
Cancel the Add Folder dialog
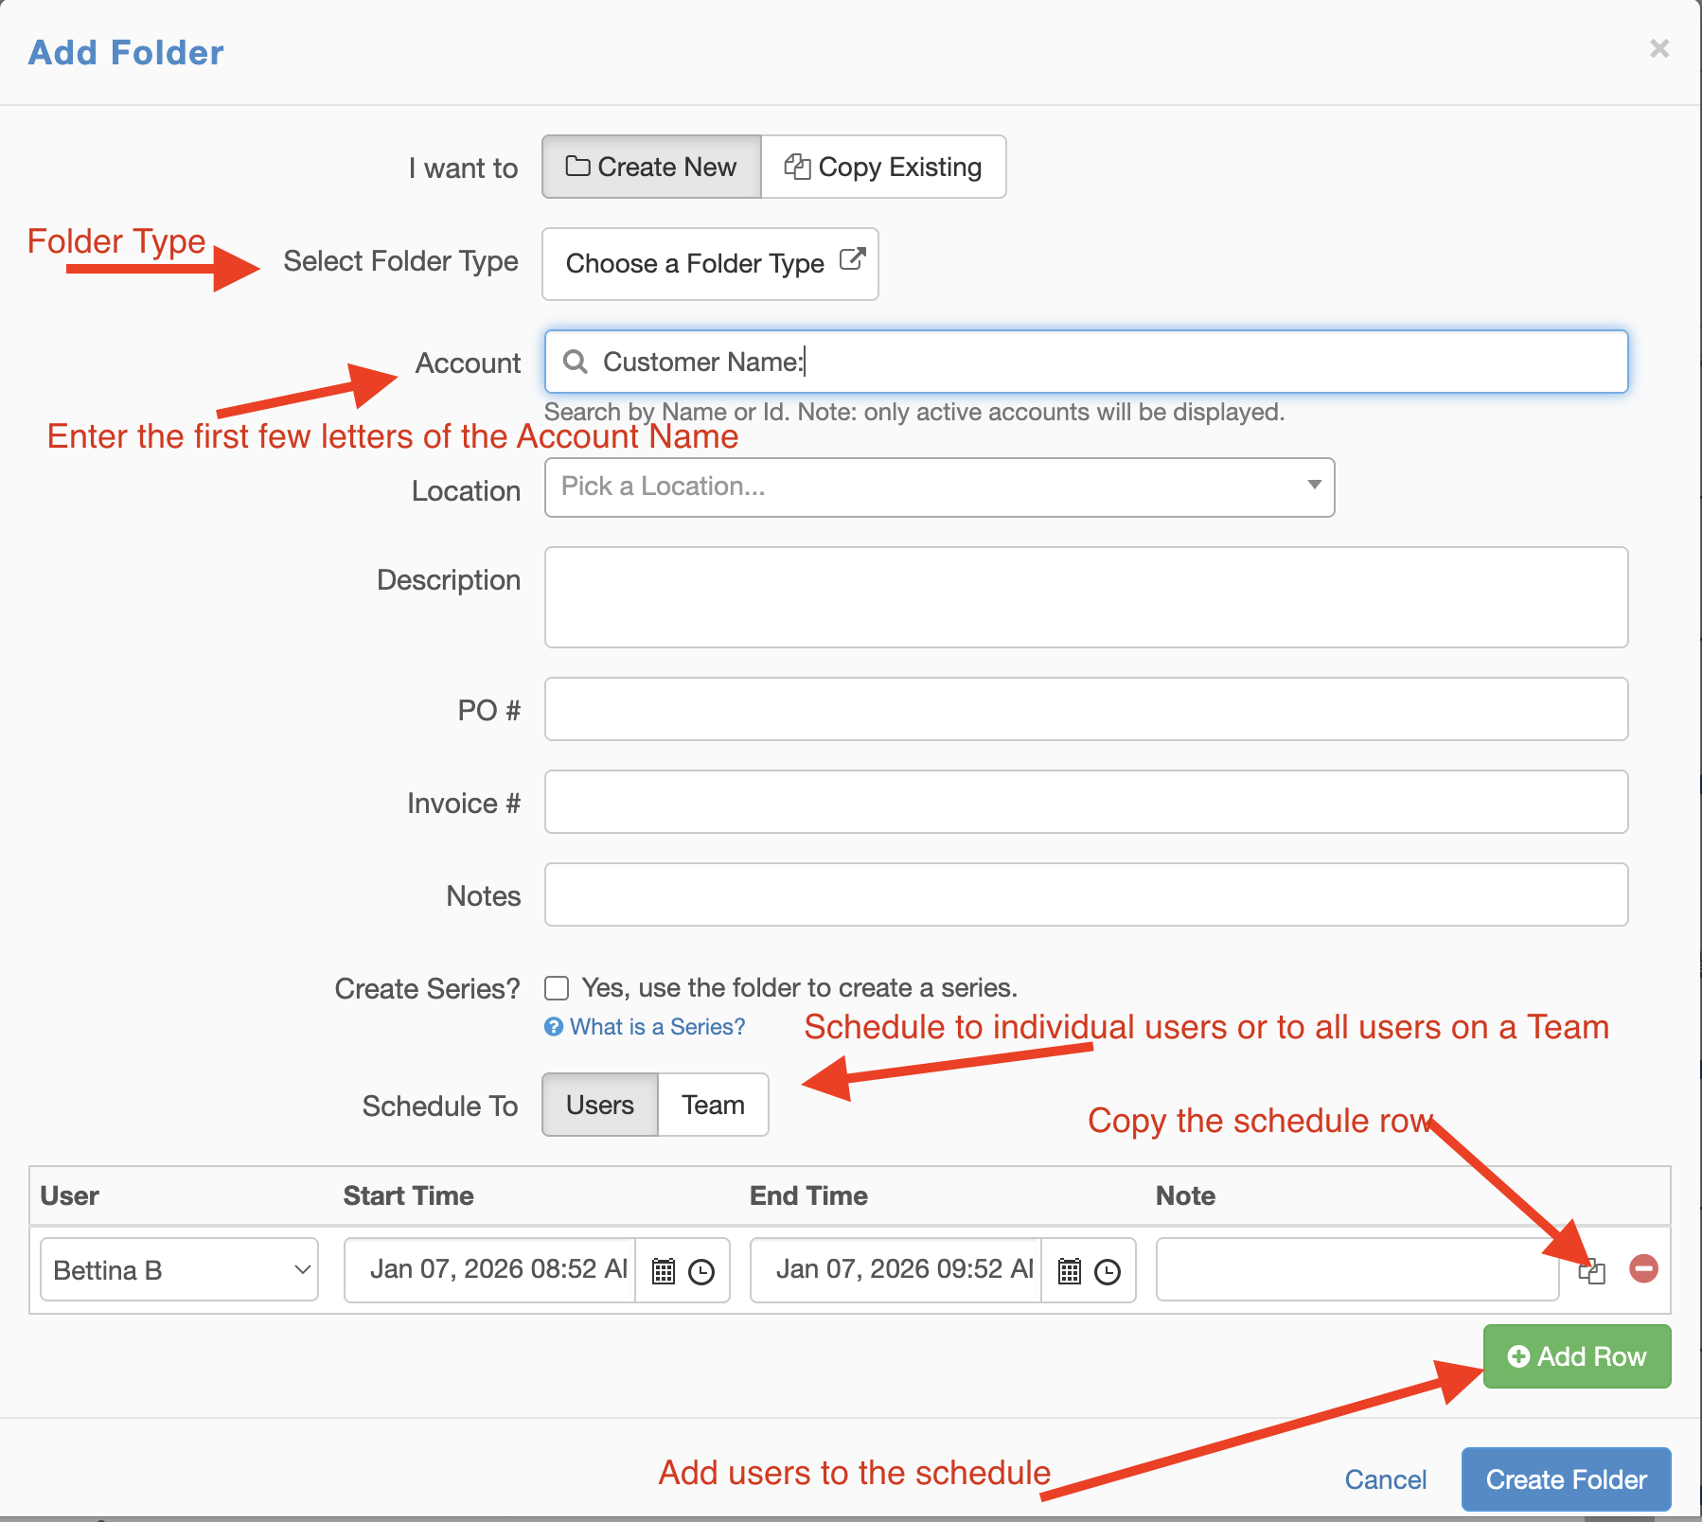1386,1479
